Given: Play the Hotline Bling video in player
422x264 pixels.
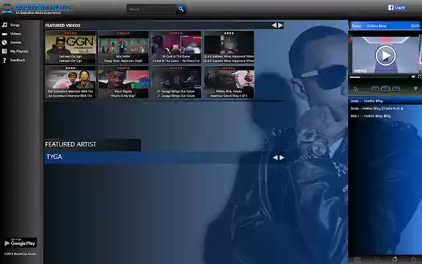Looking at the screenshot, I should [x=385, y=55].
